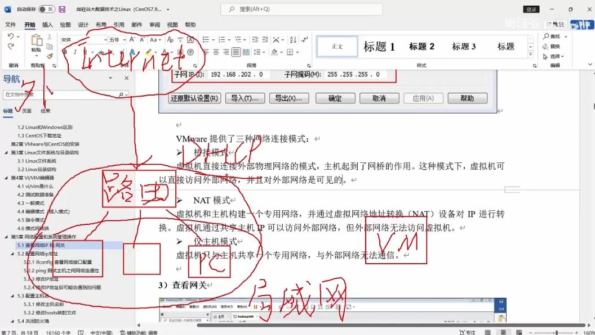Collapse the 5.3 配置主机名 tree node
This screenshot has width=595, height=335.
coord(12,296)
